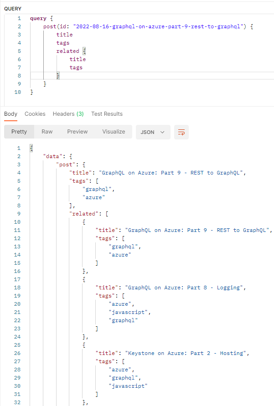Viewport: 274px width, 406px height.
Task: Click "graphql" value on response line 6
Action: point(97,189)
